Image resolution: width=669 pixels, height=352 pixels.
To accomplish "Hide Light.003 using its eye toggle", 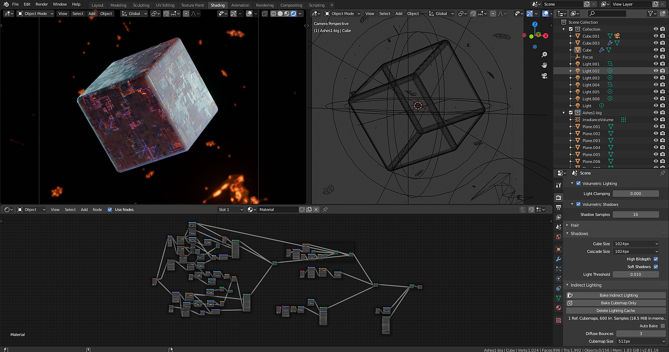I will point(656,78).
